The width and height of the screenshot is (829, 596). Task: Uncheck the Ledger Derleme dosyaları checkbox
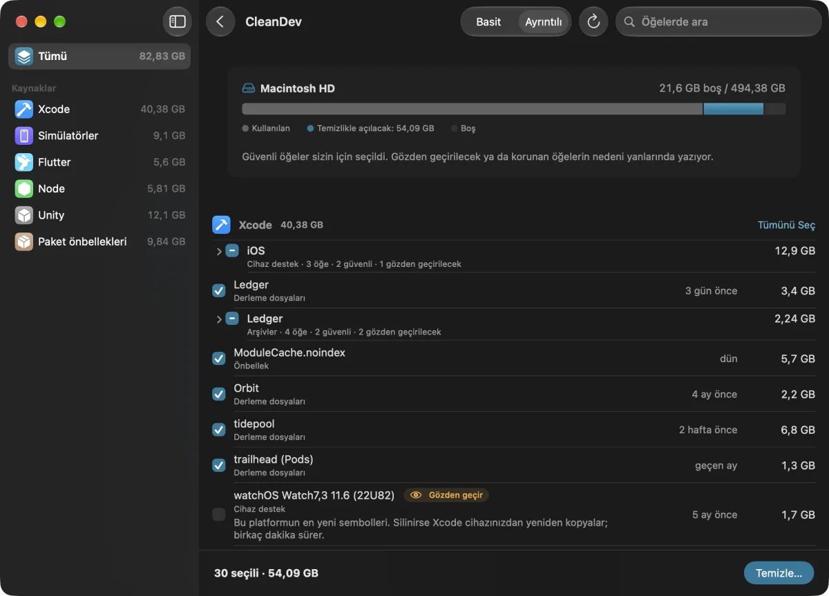pos(219,290)
